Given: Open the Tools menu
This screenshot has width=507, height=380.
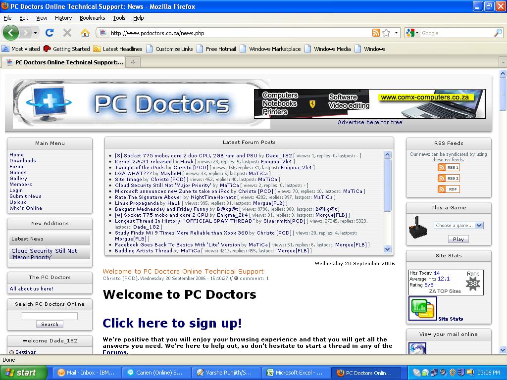Looking at the screenshot, I should (119, 18).
